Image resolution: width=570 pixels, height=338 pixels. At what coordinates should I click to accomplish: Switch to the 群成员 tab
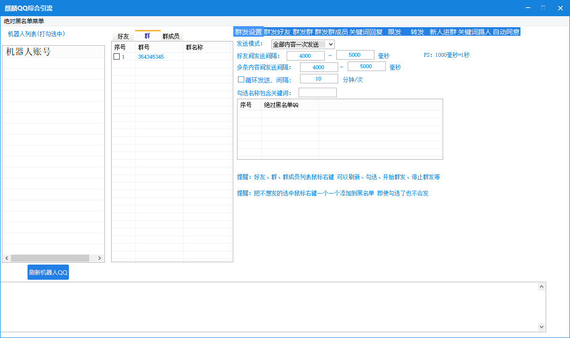(x=171, y=36)
